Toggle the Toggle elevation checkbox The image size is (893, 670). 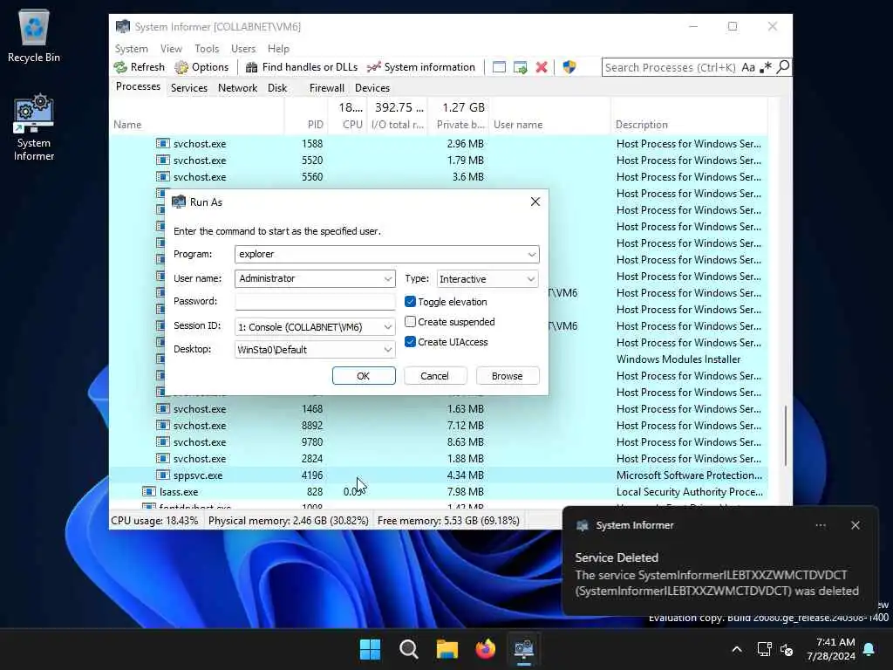[410, 301]
